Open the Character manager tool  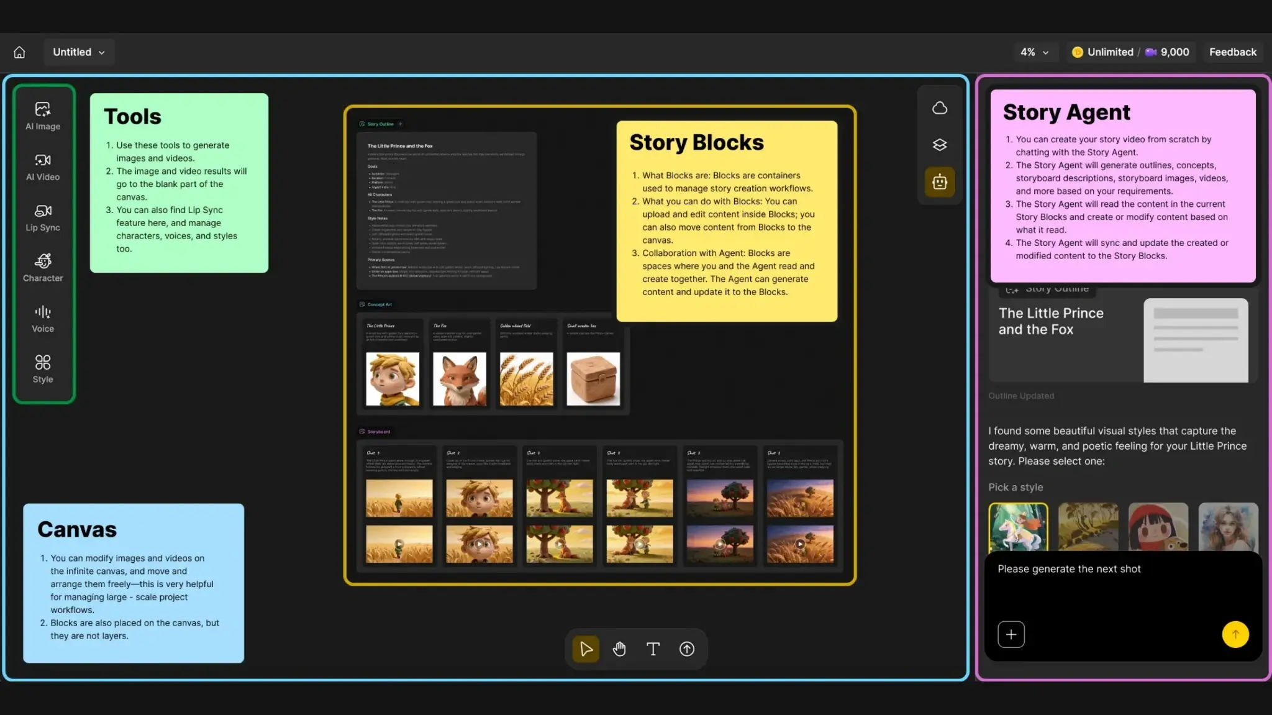coord(43,268)
